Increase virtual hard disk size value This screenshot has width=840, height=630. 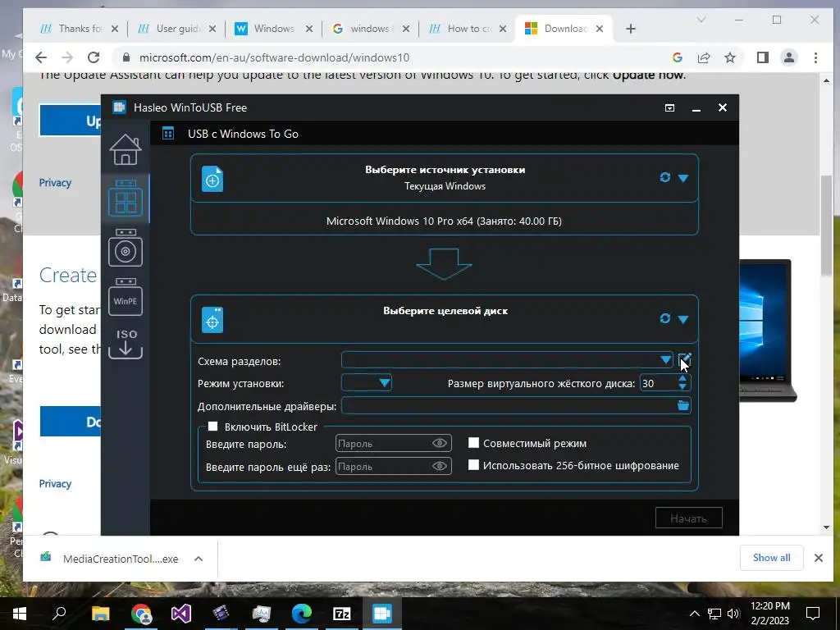tap(682, 379)
